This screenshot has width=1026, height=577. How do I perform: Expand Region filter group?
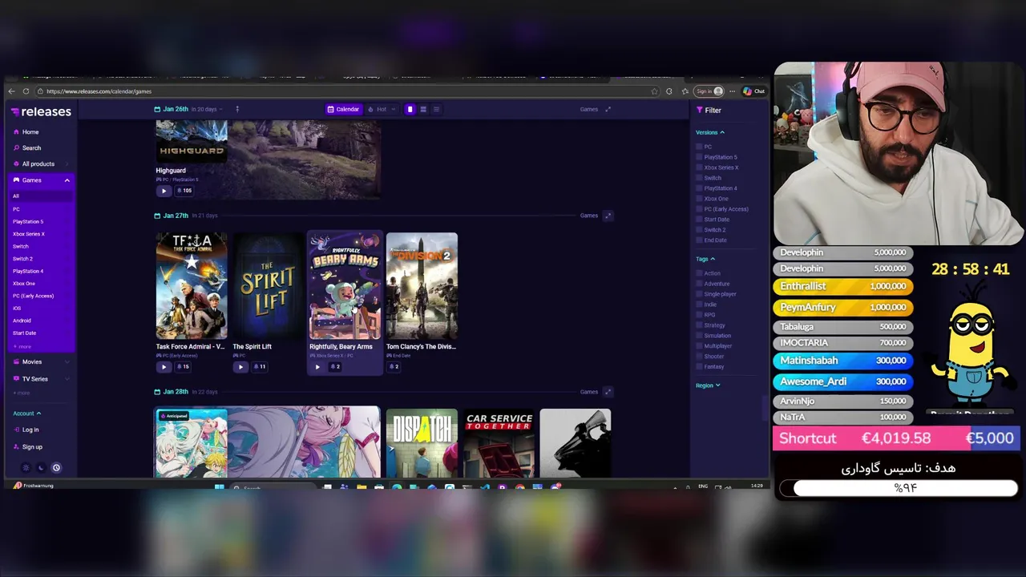click(x=708, y=385)
